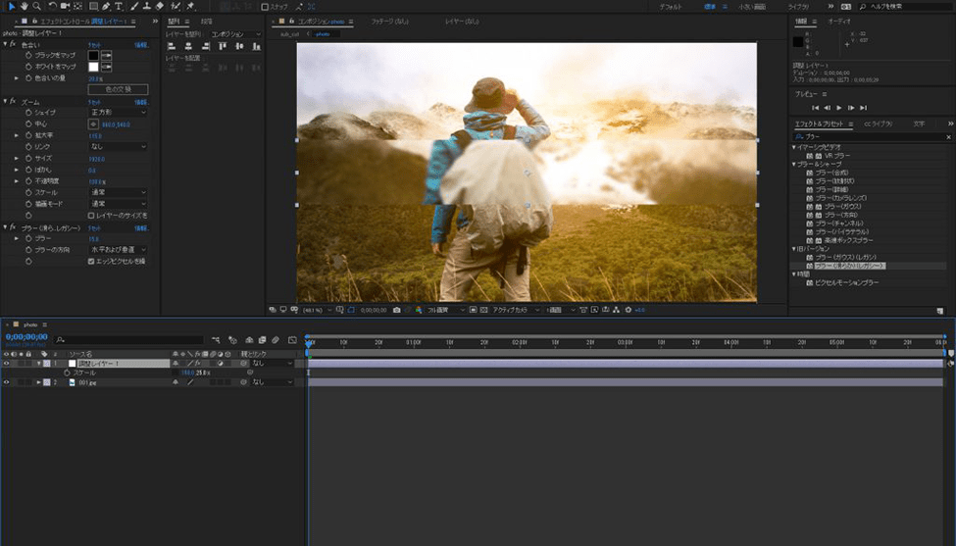Click リセット link for ズーム effect
The image size is (956, 546).
pyautogui.click(x=94, y=102)
